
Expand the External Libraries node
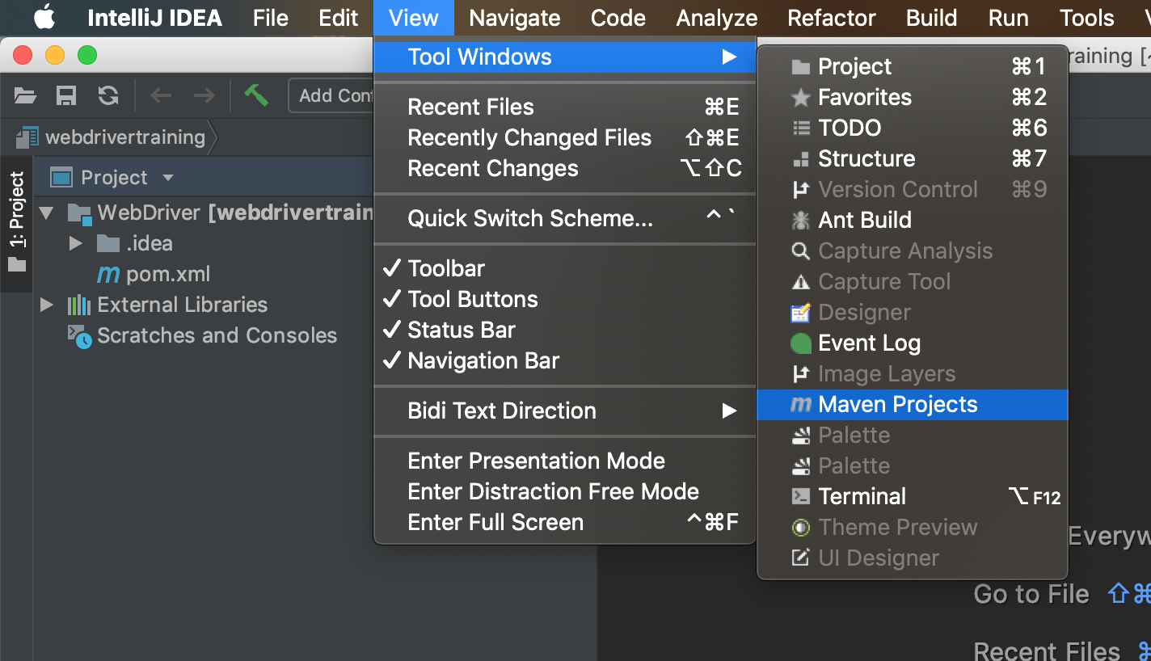click(47, 305)
